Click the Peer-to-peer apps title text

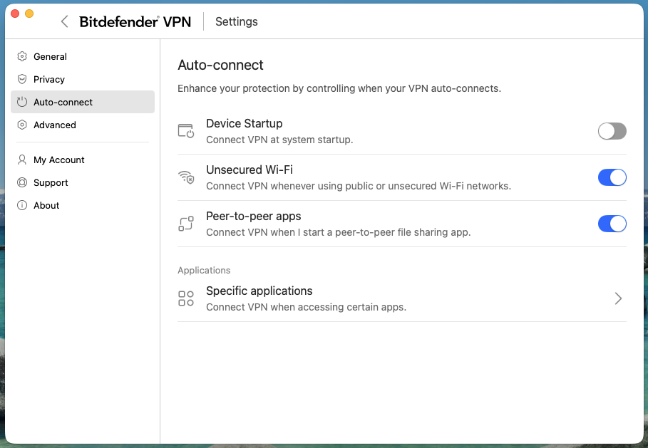pyautogui.click(x=253, y=217)
